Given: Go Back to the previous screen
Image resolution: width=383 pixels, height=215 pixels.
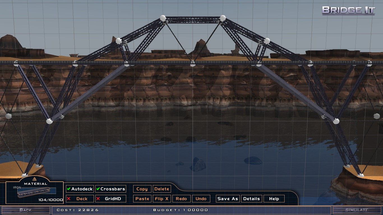Looking at the screenshot, I should click(x=26, y=210).
